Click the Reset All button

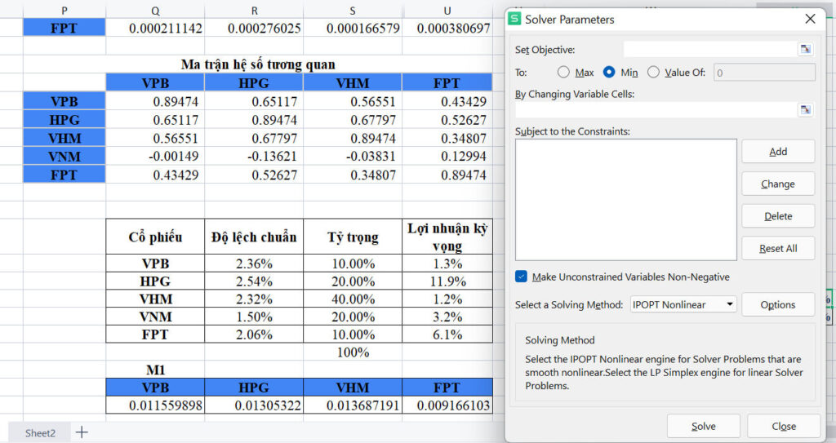[x=778, y=248]
